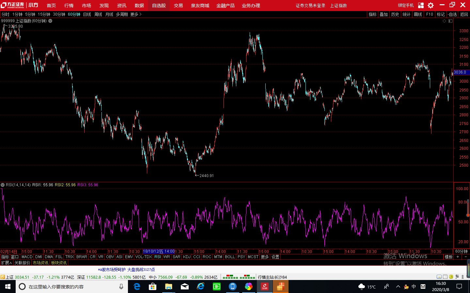Switch to the BOLL indicator tab

click(x=230, y=257)
